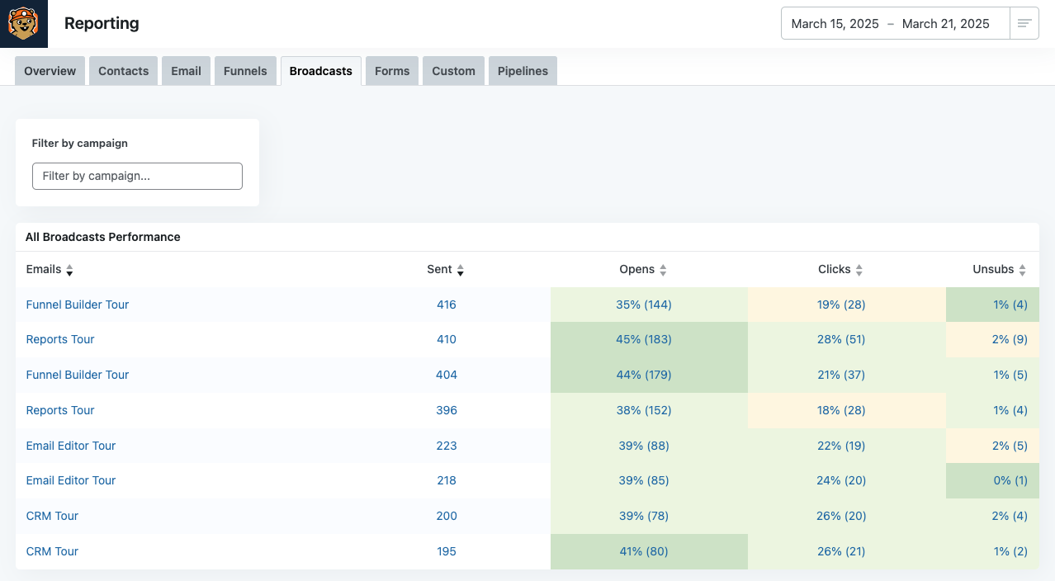The image size is (1055, 581).
Task: Open the March 21, 2025 end date
Action: point(945,24)
